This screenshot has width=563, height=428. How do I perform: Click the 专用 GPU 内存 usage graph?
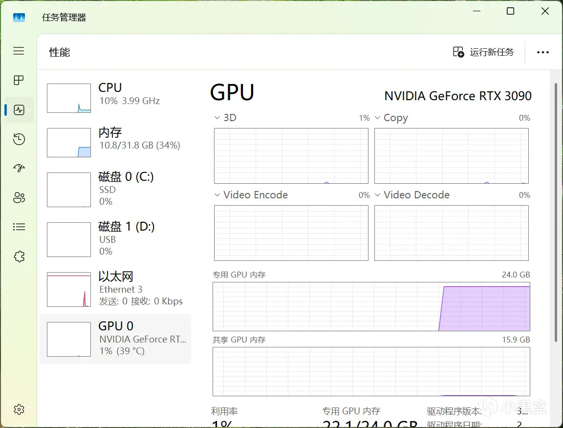(x=371, y=306)
